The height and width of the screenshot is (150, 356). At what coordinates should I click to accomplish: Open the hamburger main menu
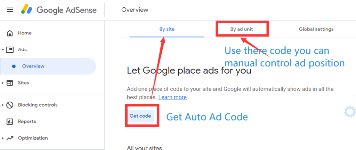pyautogui.click(x=10, y=10)
